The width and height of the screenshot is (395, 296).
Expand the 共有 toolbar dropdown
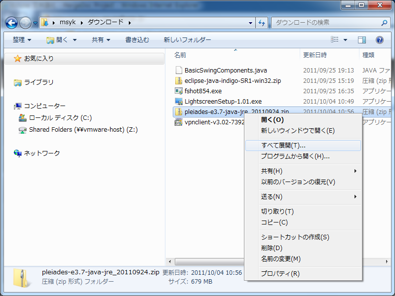(101, 40)
